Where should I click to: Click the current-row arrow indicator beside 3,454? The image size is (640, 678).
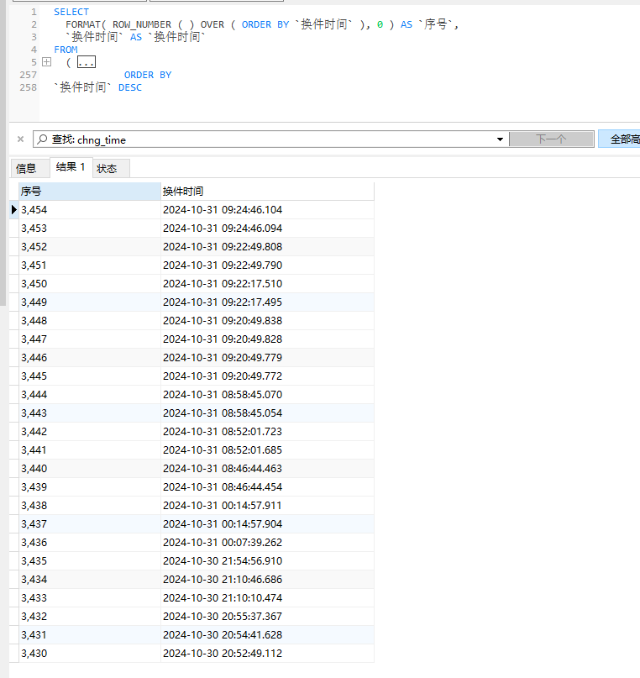click(13, 209)
